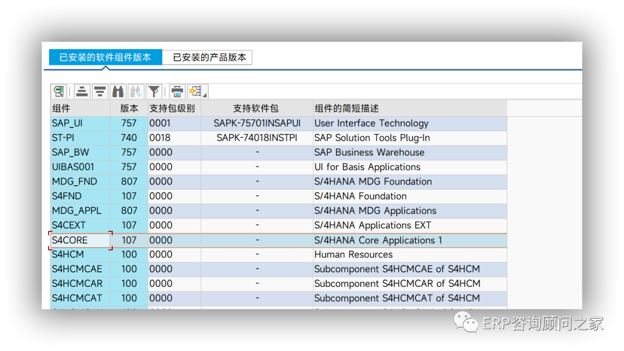Click the 0018 support package level cell
Screen dimensions: 624x351
click(x=174, y=138)
